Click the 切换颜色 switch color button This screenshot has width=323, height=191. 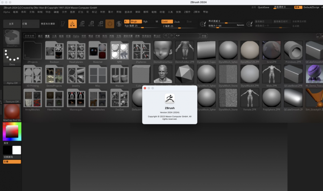[12, 157]
